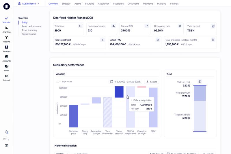Click the 92.50 % occupancy rate value

[159, 31]
